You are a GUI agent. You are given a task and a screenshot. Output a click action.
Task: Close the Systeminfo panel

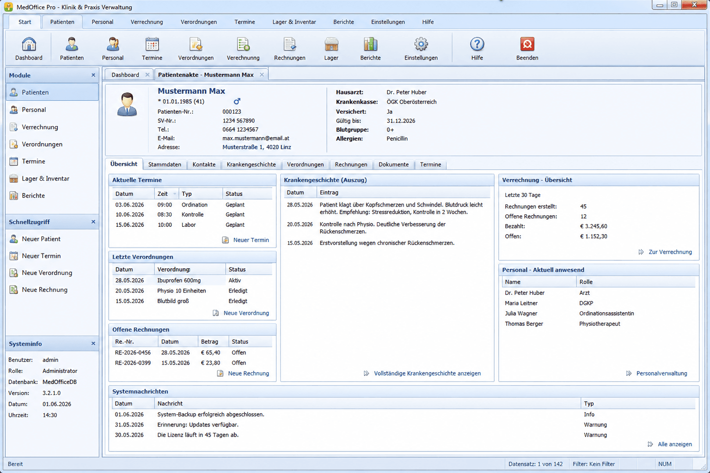pyautogui.click(x=93, y=344)
